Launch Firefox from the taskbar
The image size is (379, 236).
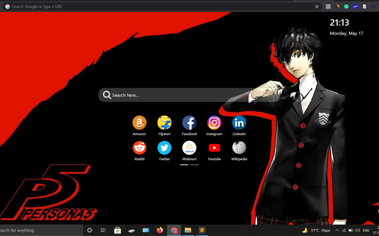(160, 230)
